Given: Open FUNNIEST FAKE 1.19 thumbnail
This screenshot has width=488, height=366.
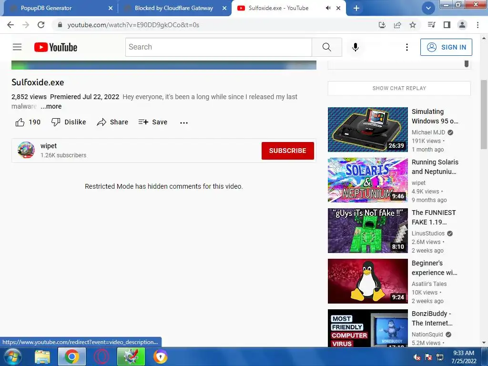Looking at the screenshot, I should click(367, 231).
